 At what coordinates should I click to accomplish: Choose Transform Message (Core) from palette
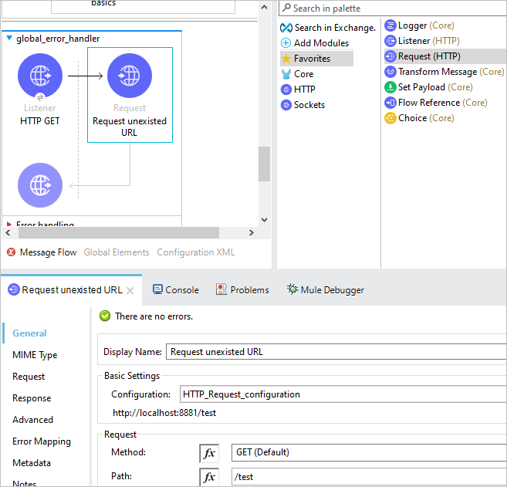click(444, 72)
